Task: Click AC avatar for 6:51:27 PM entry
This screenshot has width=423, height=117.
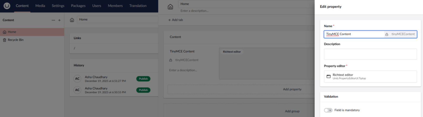Action: (77, 79)
